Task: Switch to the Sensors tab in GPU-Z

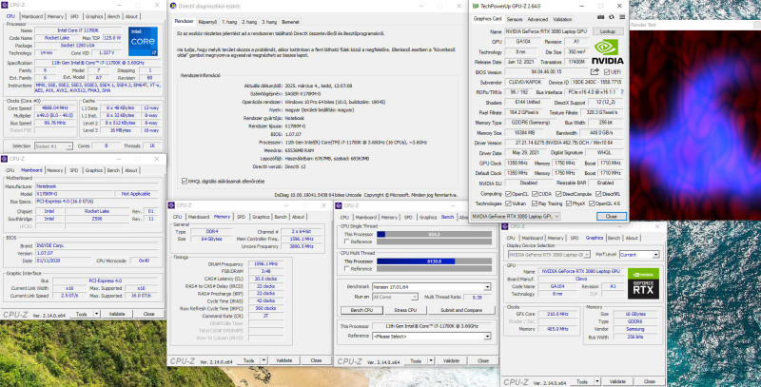Action: click(515, 19)
